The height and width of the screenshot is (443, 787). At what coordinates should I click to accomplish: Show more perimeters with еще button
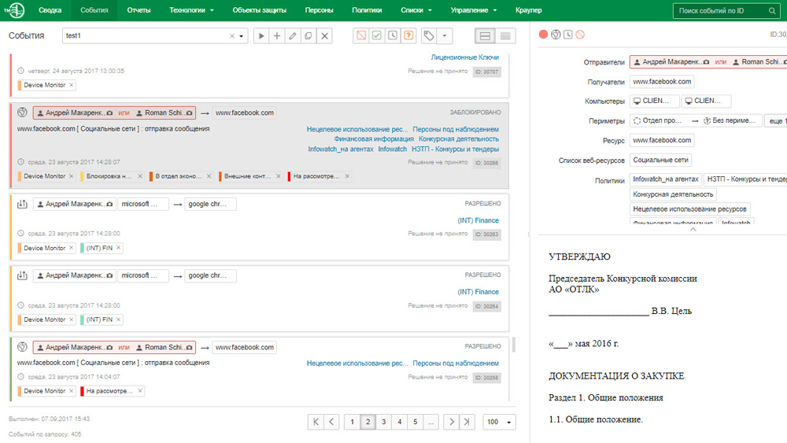775,121
